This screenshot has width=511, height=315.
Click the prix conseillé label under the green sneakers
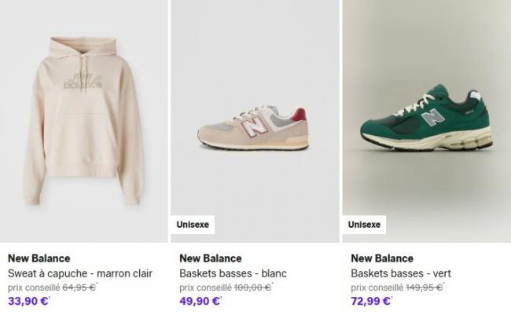pyautogui.click(x=376, y=288)
